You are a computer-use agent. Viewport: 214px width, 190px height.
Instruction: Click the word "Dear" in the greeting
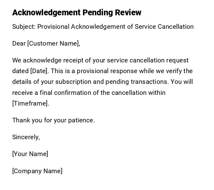pos(19,43)
